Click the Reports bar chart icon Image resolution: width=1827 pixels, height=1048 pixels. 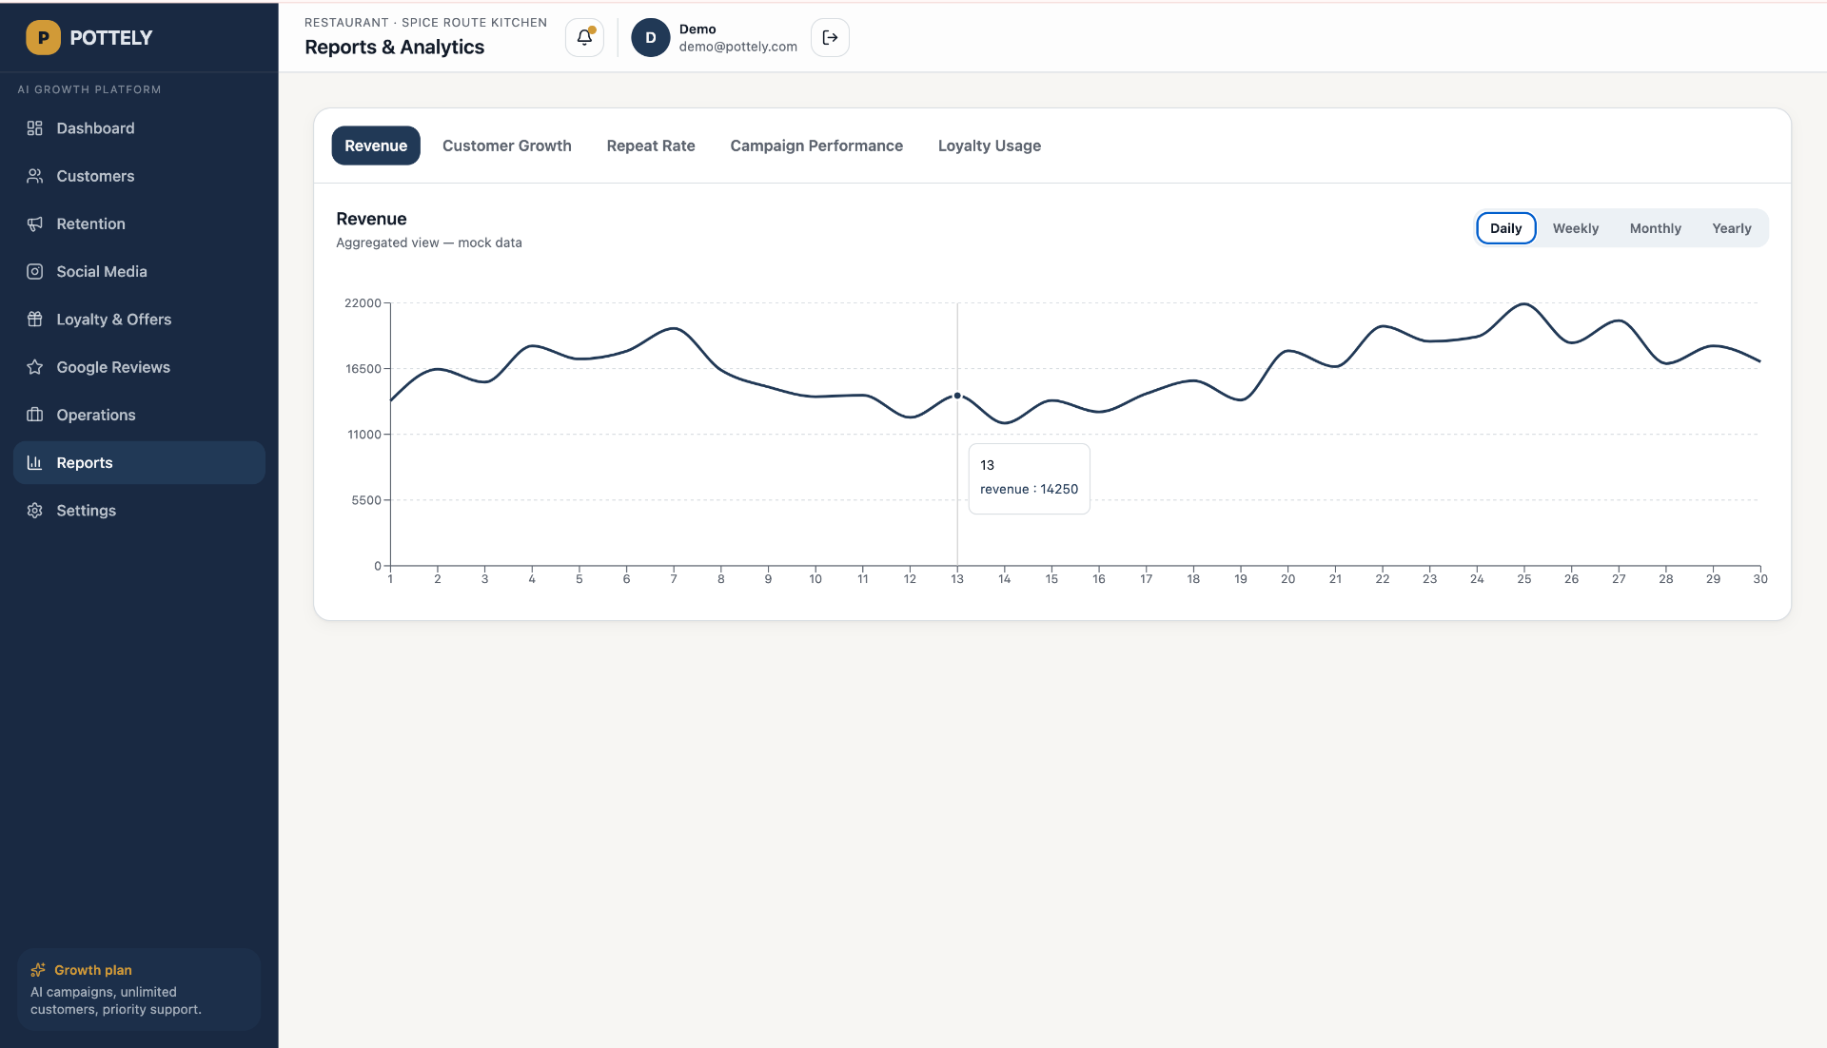click(35, 463)
